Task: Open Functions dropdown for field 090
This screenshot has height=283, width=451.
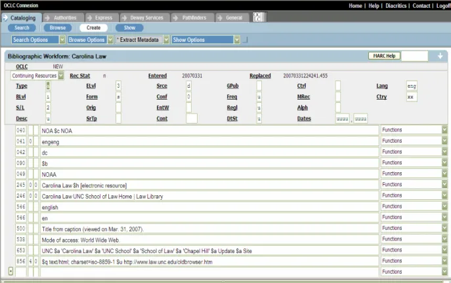Action: pos(414,162)
